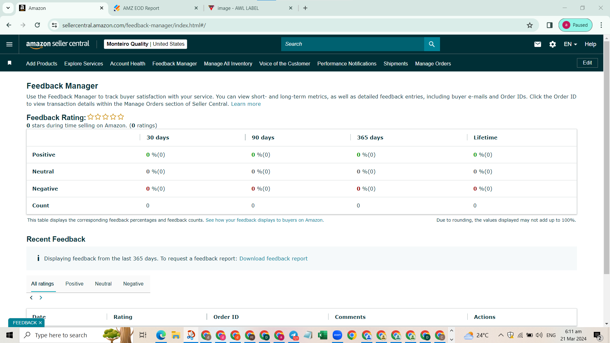Image resolution: width=610 pixels, height=343 pixels.
Task: Expand the EN language dropdown
Action: coord(570,44)
